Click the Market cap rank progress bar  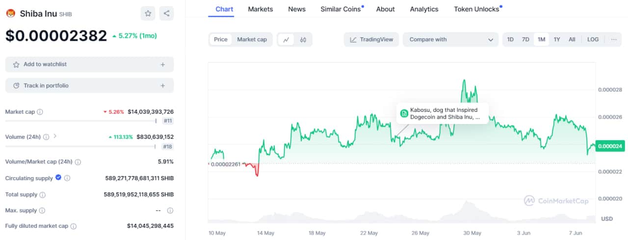[81, 121]
